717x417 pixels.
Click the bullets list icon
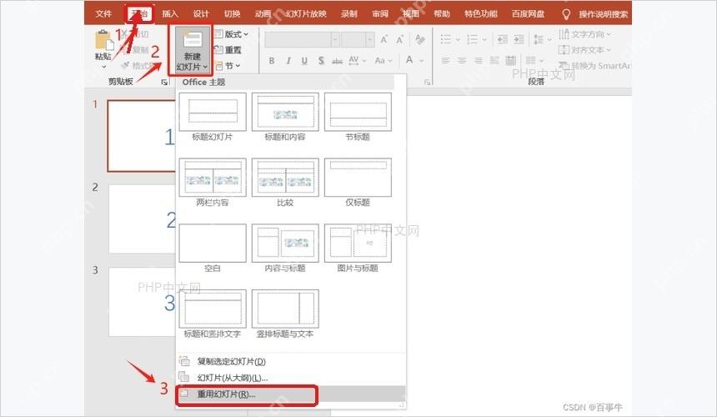point(446,39)
